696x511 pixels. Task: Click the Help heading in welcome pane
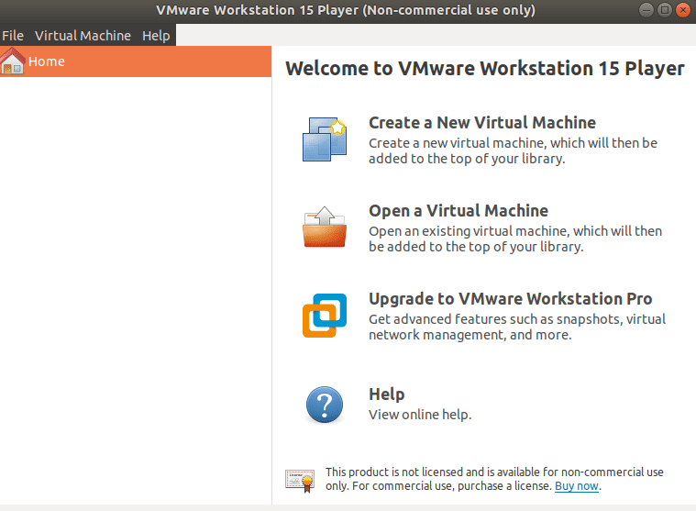click(x=387, y=394)
